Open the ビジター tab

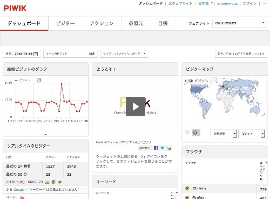[x=65, y=23]
